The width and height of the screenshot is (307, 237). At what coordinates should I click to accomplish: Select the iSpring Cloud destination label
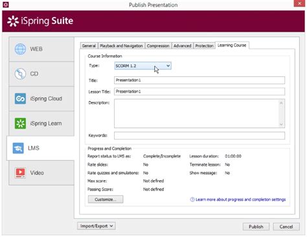tap(46, 98)
